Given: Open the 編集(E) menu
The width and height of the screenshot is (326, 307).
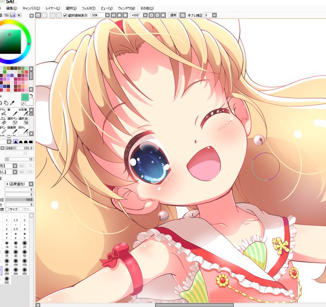Looking at the screenshot, I should click(12, 8).
